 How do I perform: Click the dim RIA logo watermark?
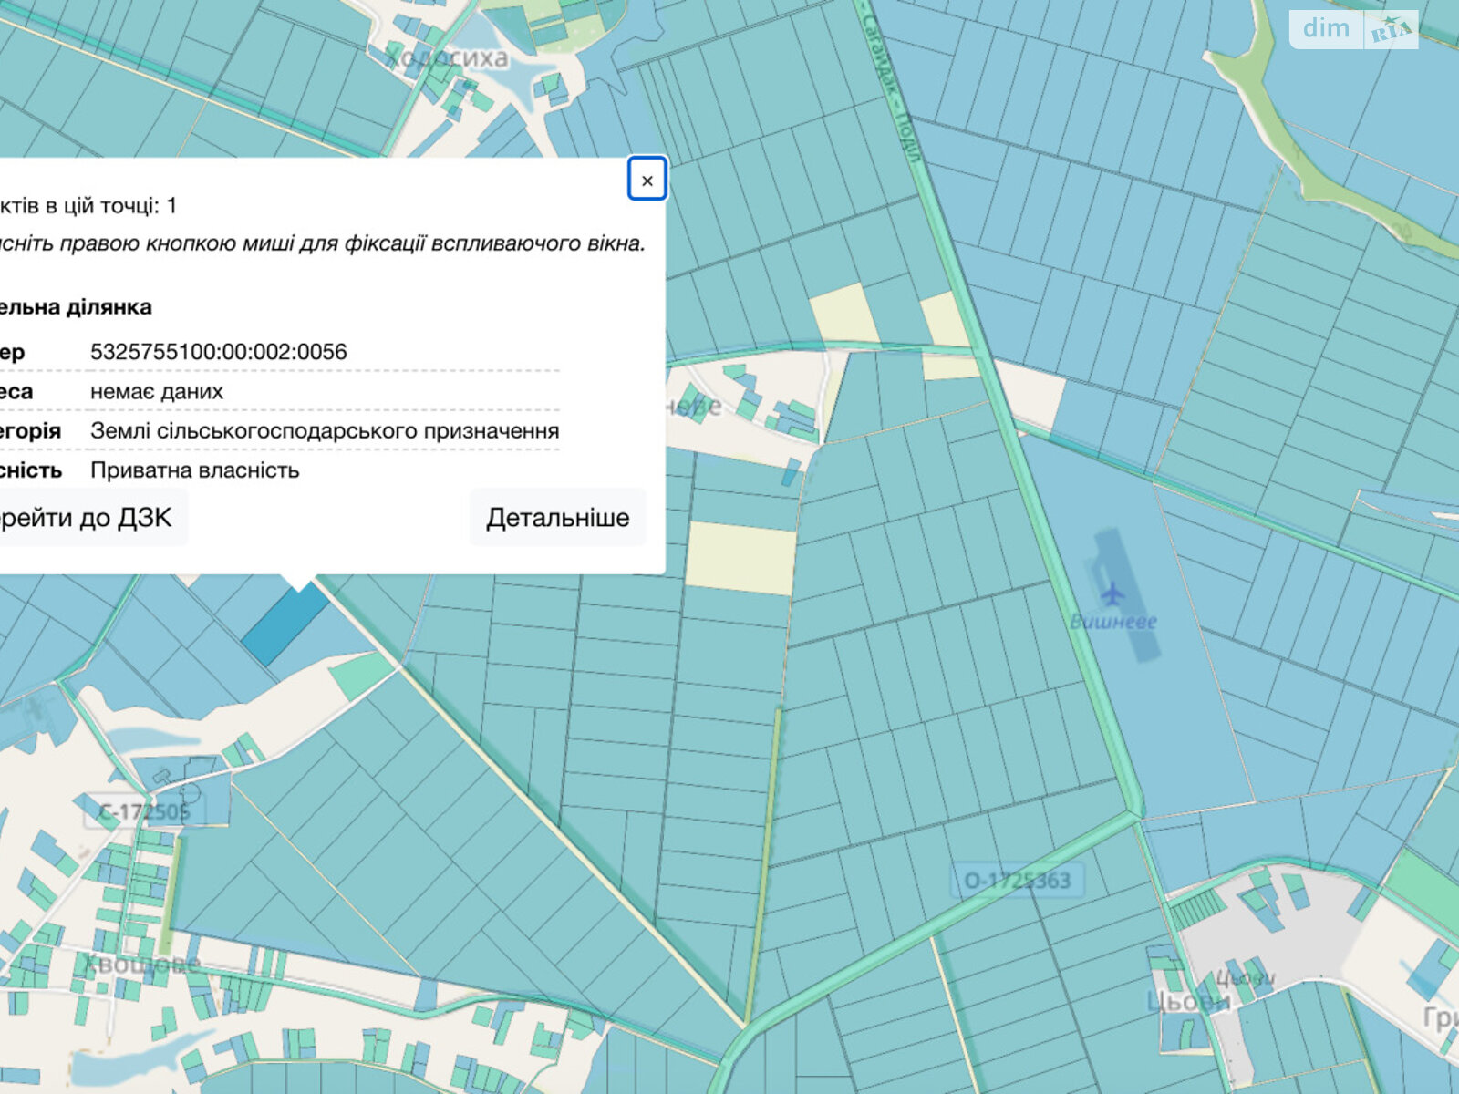[x=1353, y=29]
